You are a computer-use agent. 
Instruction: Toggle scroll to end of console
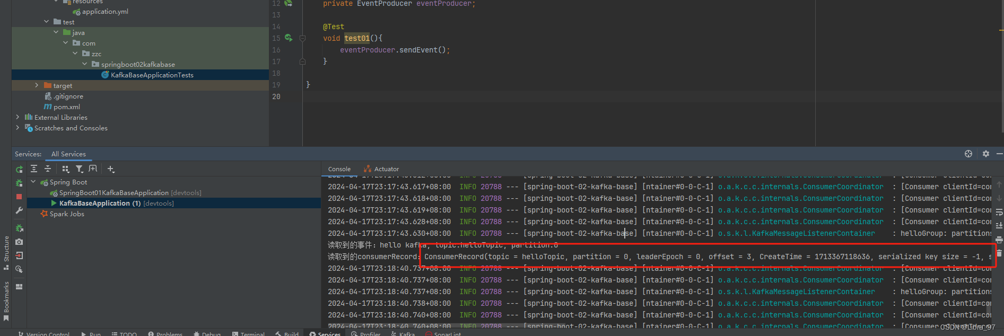click(x=999, y=226)
